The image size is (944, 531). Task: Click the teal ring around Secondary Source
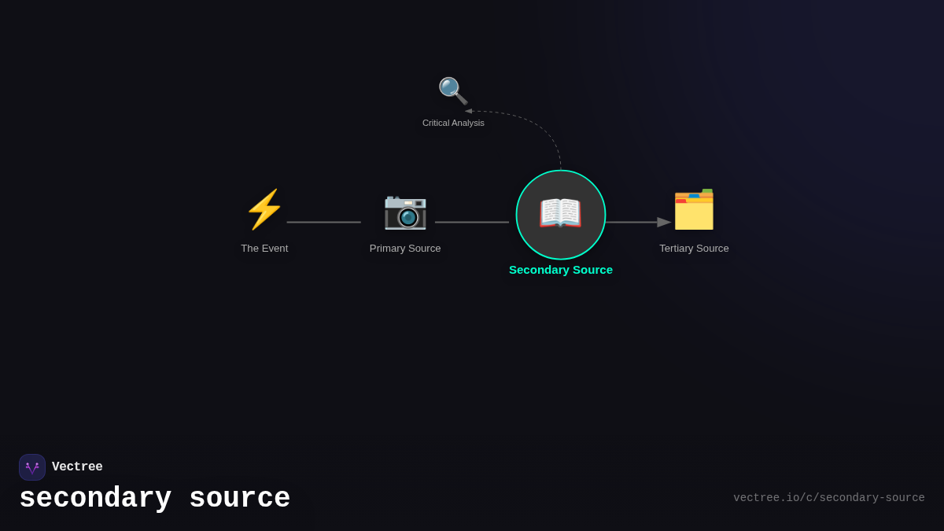561,171
